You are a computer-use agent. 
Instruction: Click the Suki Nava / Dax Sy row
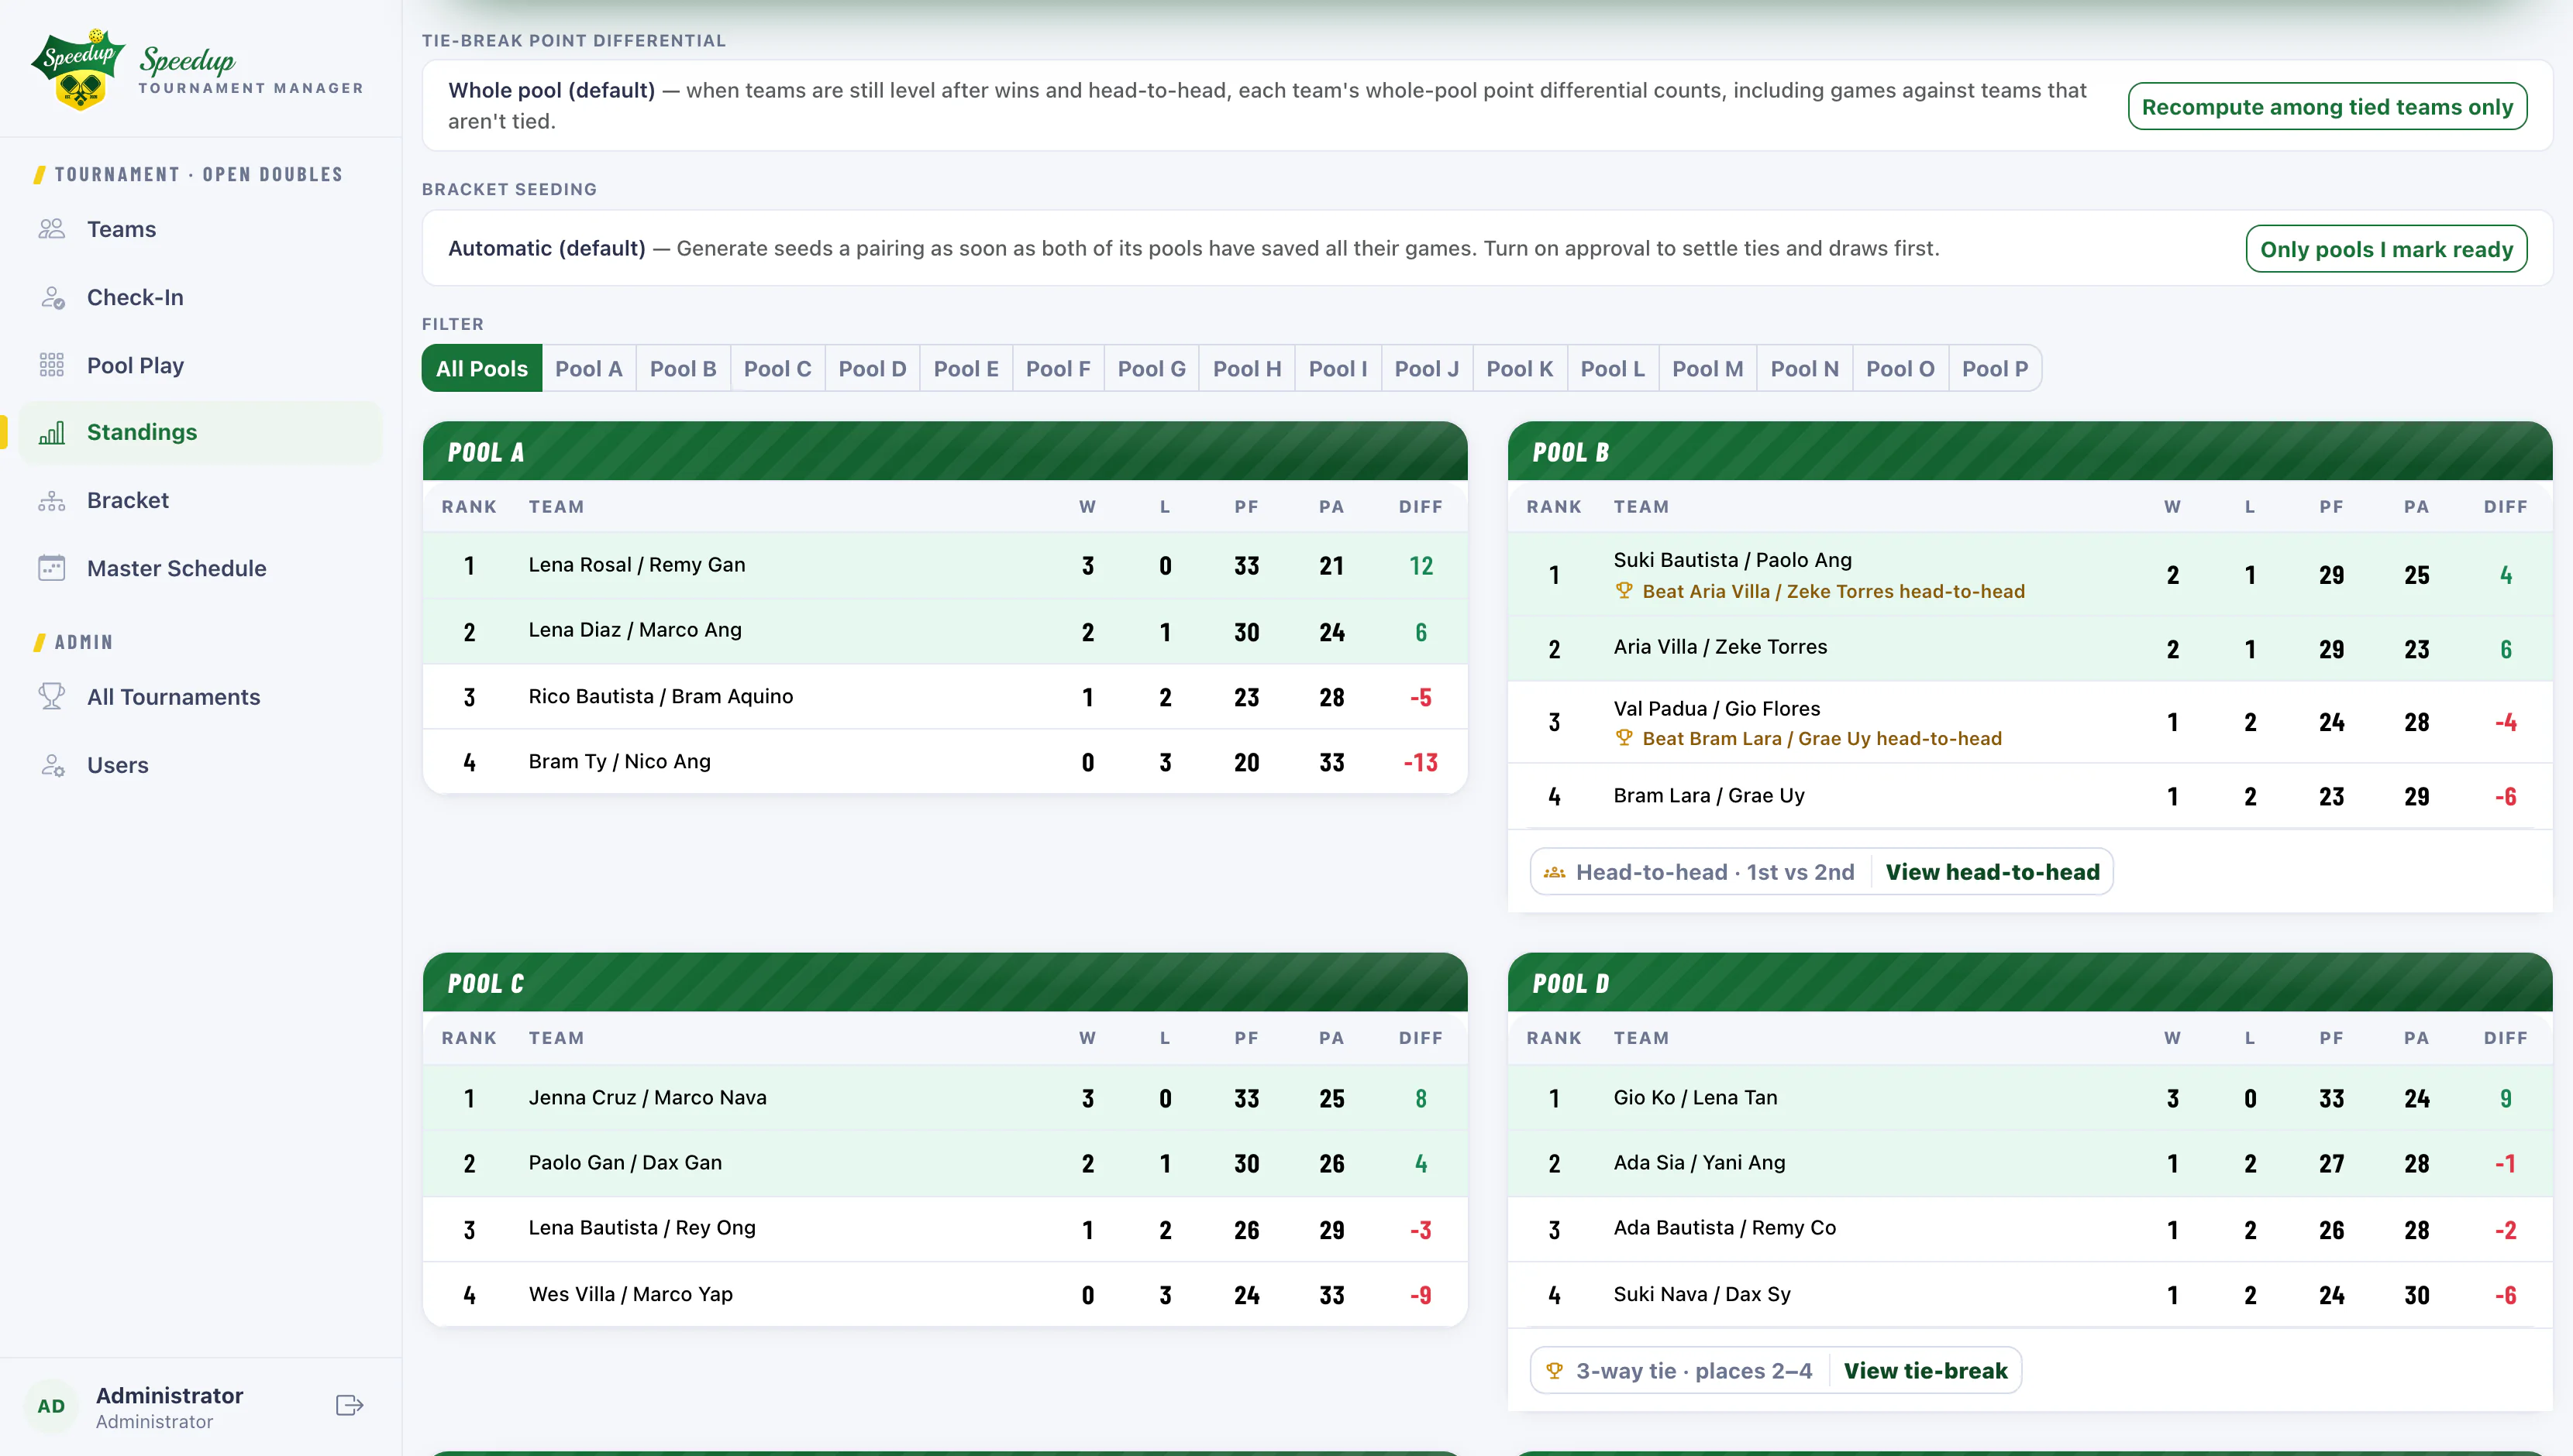tap(2030, 1295)
